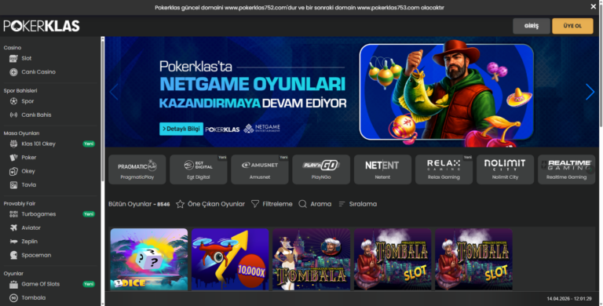Screen dimensions: 603x306
Task: Open the Spor menu label
Action: coord(27,101)
